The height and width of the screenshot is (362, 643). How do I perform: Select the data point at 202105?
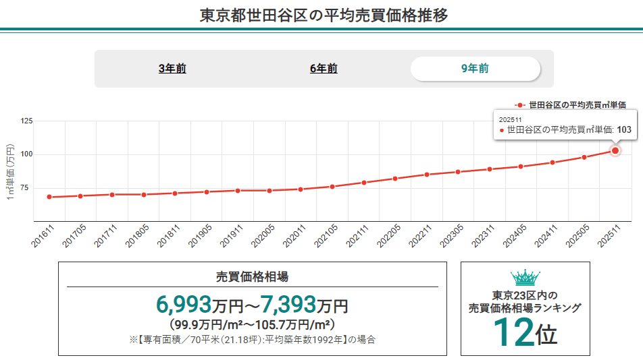point(332,186)
